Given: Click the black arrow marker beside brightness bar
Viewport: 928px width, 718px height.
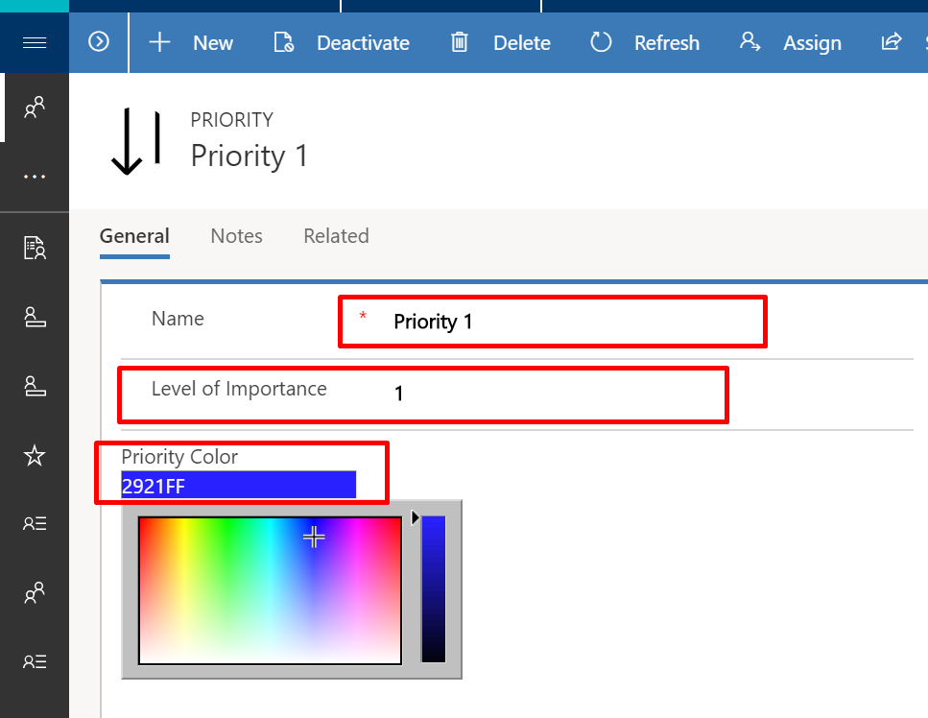Looking at the screenshot, I should 415,518.
